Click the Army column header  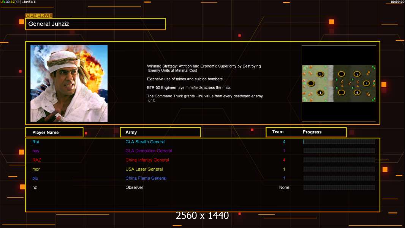(x=160, y=132)
